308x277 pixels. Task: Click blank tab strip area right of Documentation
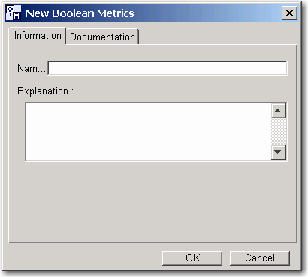(217, 37)
